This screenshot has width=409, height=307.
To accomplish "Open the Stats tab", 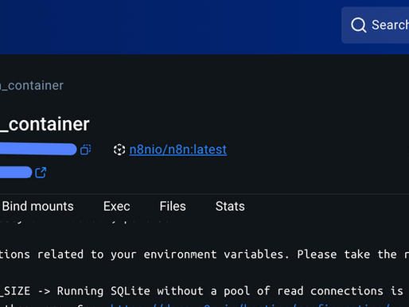I will point(230,206).
